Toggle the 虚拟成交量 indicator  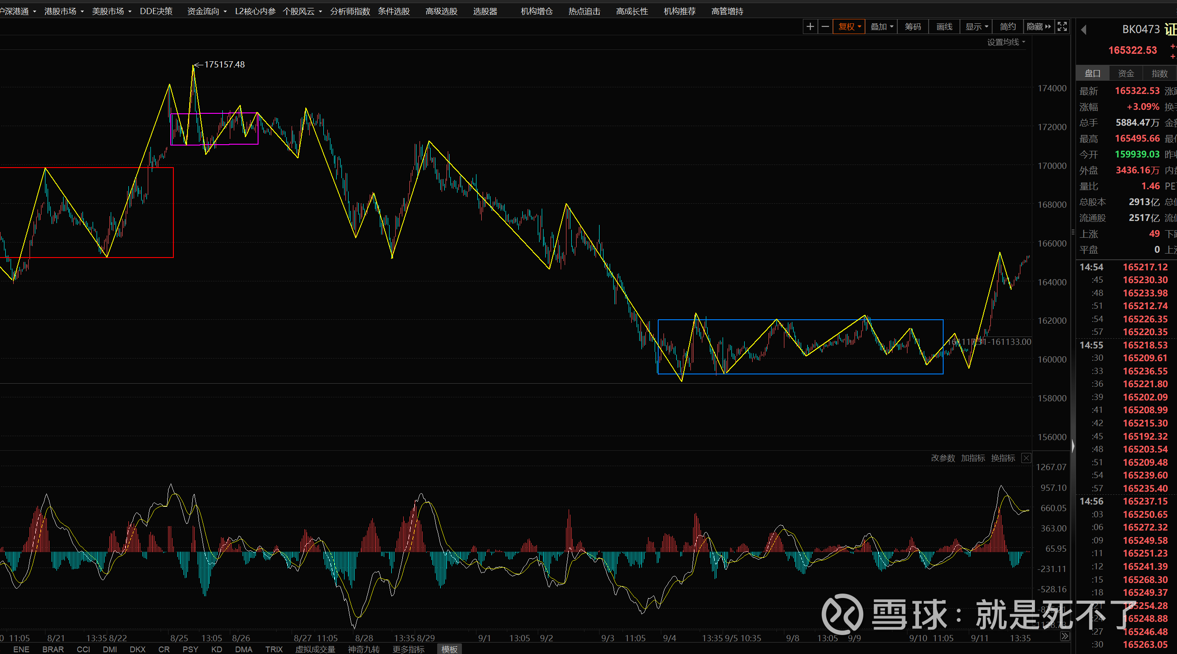(x=315, y=649)
